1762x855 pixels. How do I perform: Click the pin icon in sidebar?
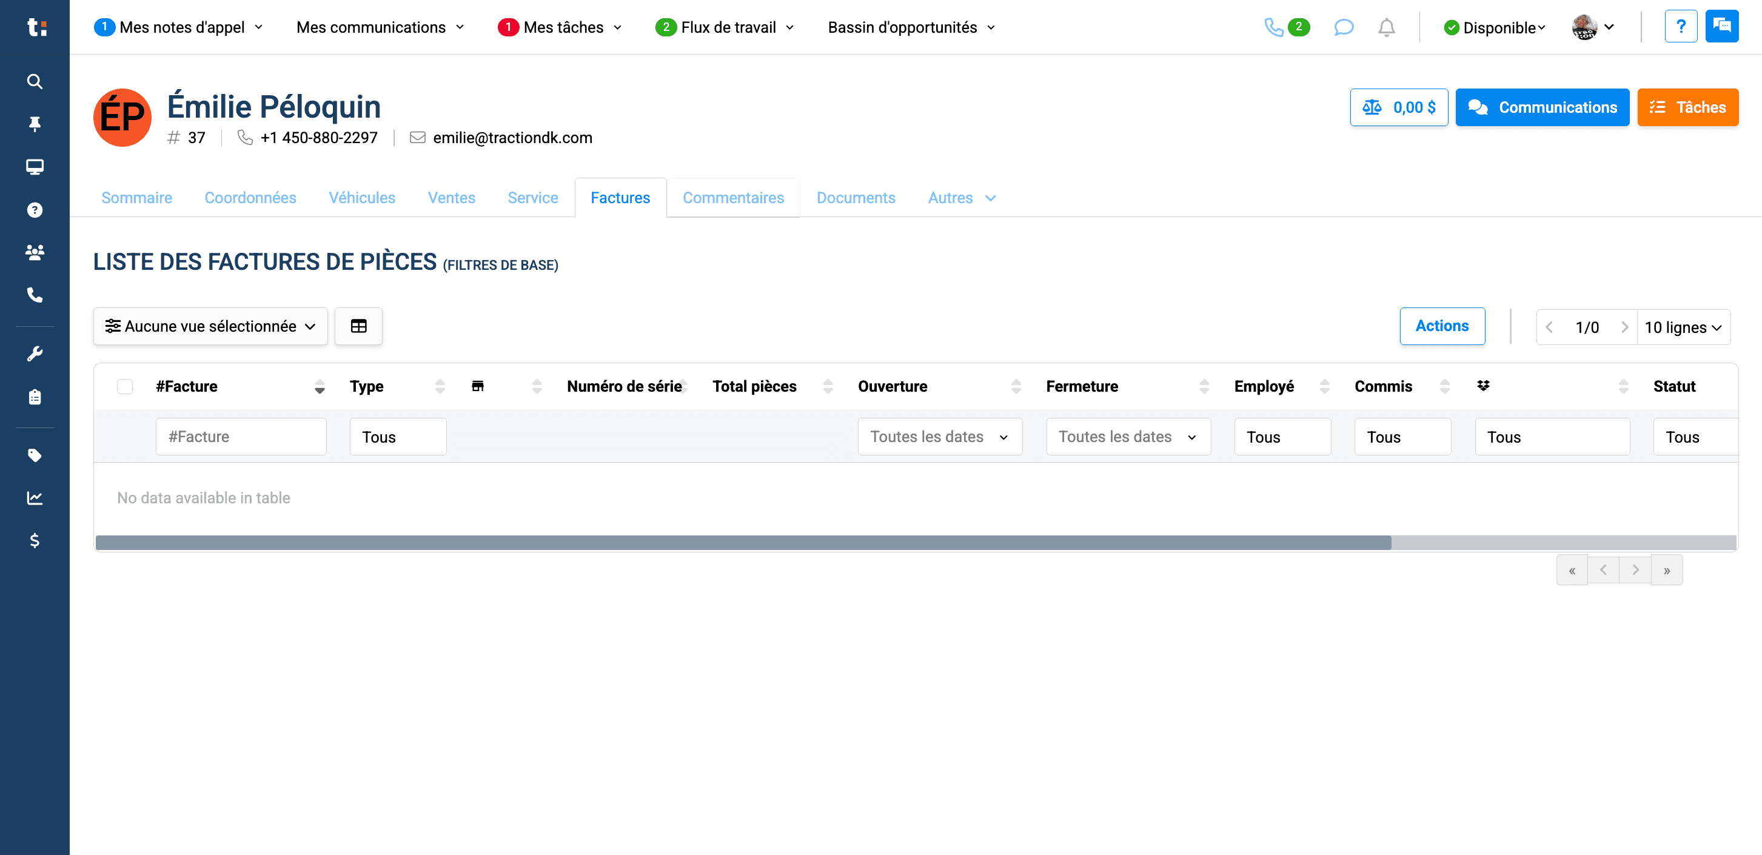tap(34, 124)
